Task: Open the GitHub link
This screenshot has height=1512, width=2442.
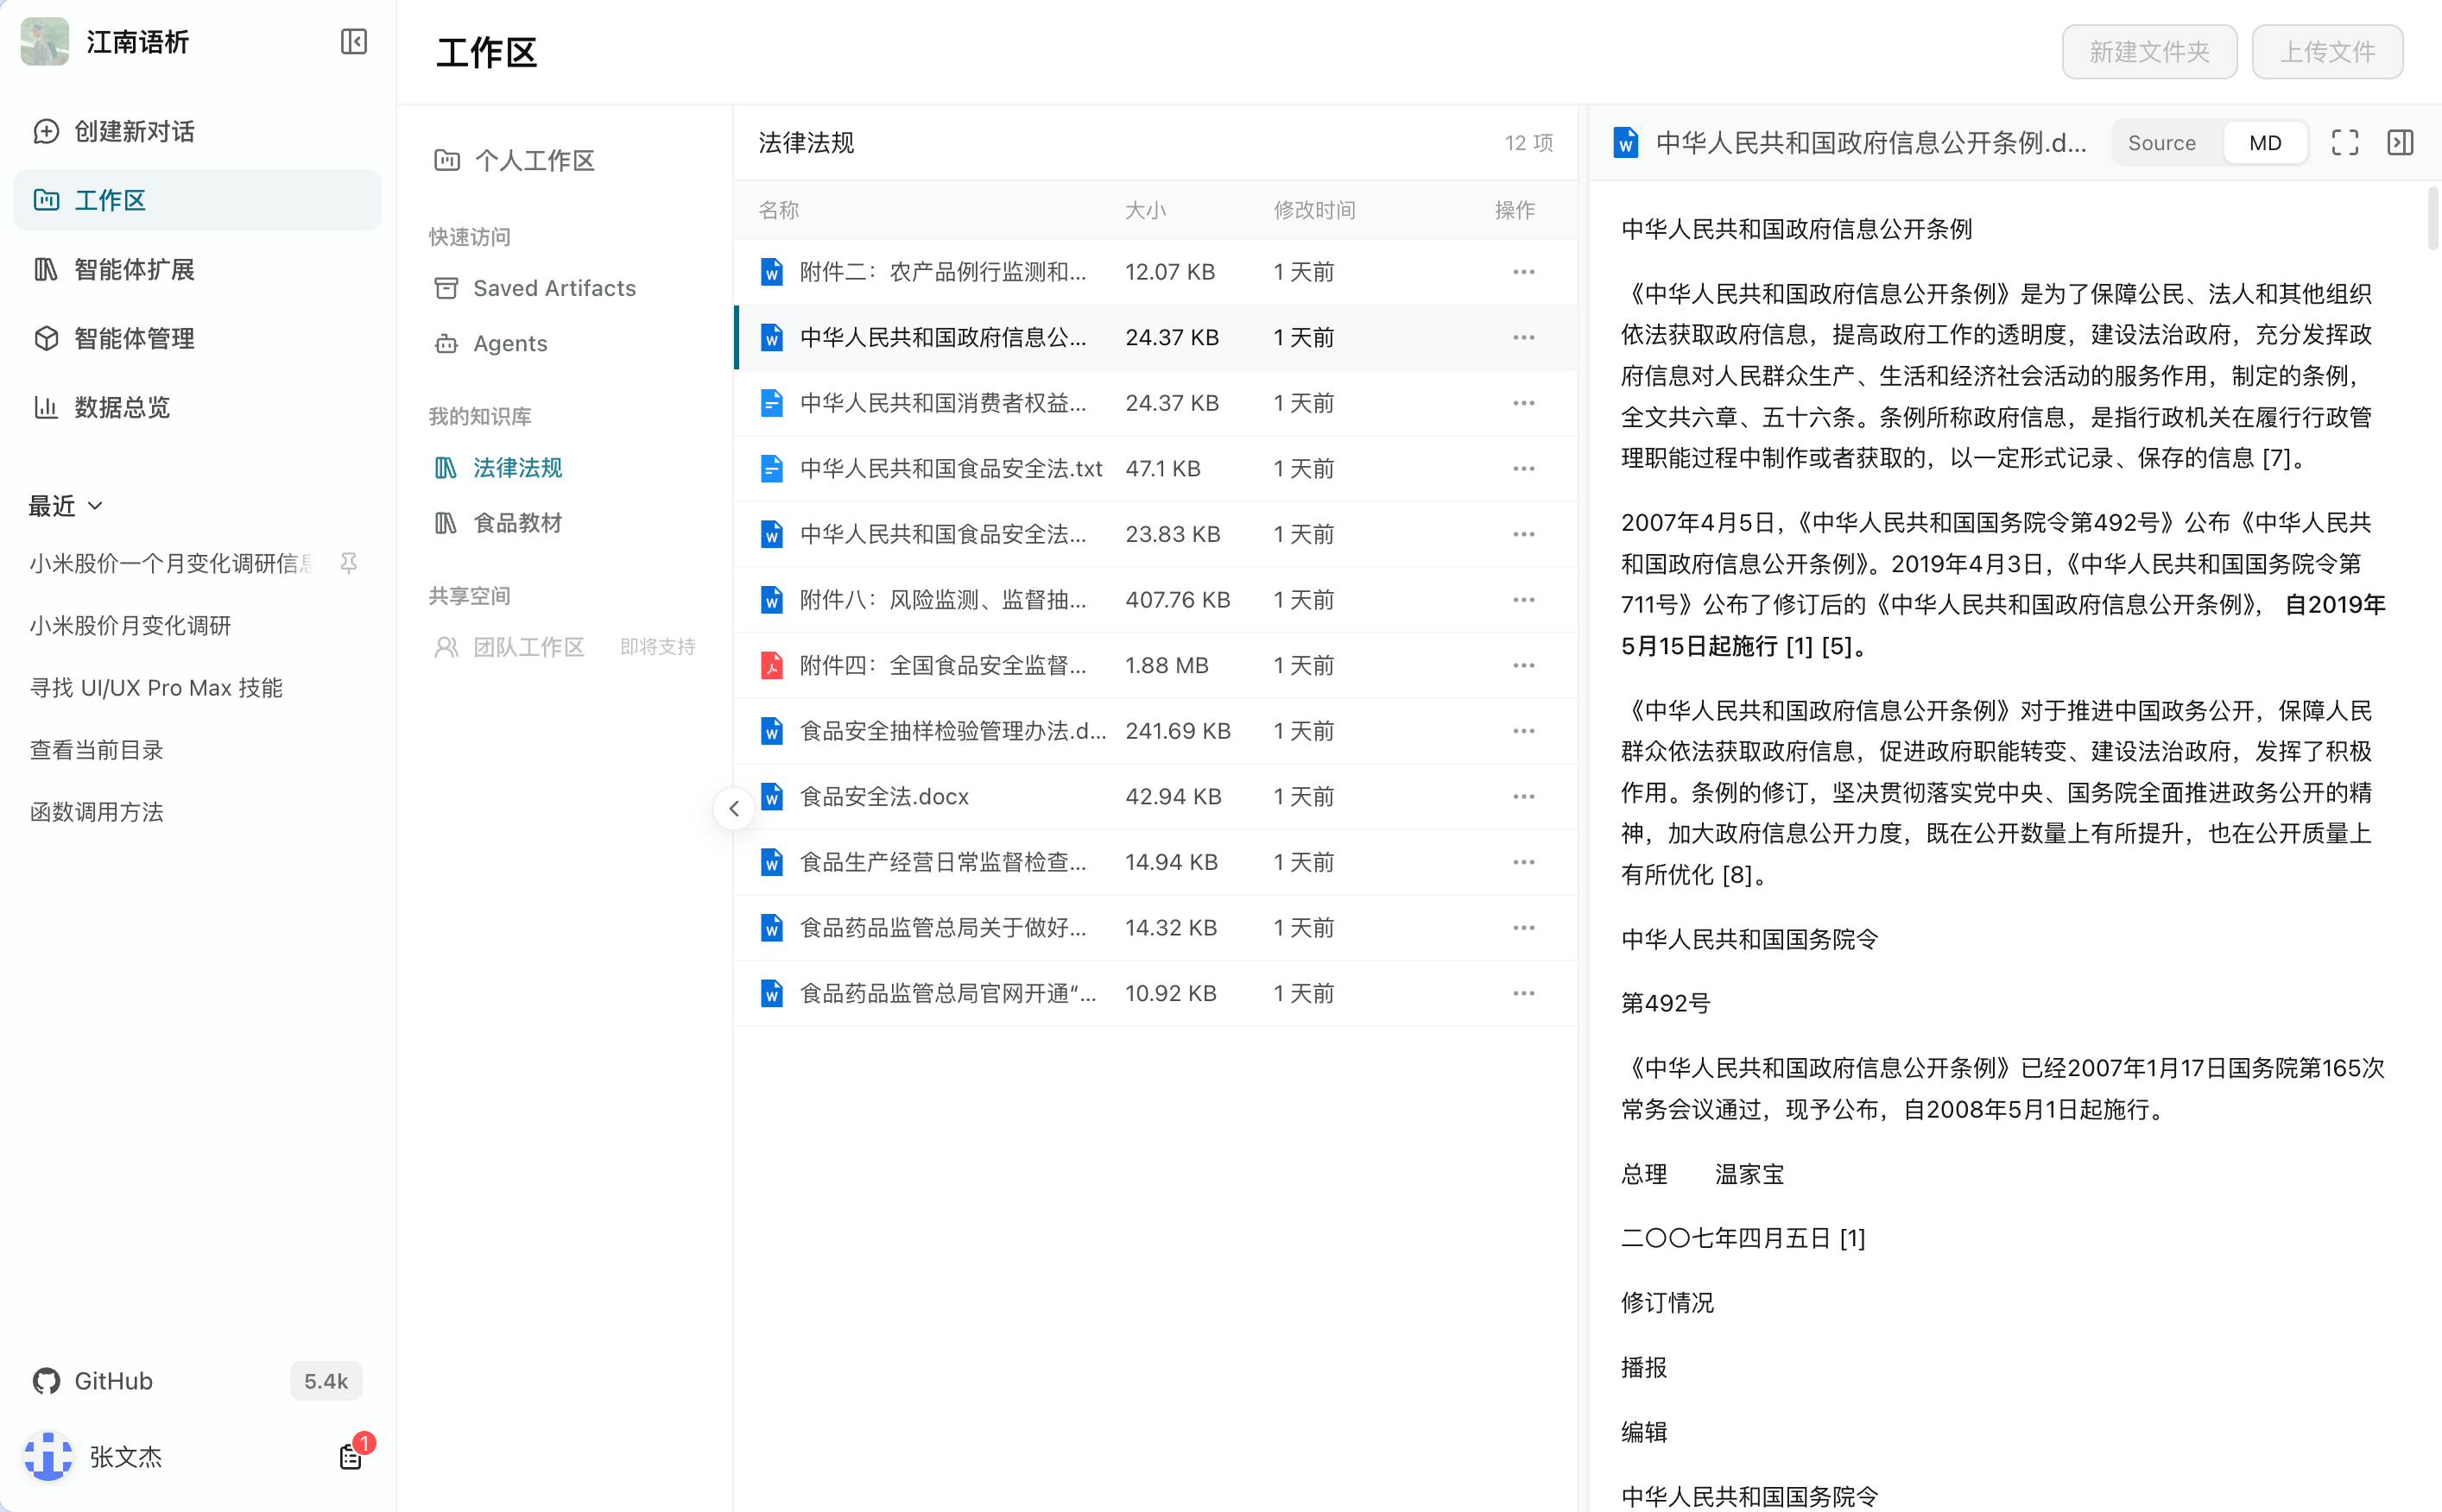Action: tap(93, 1381)
